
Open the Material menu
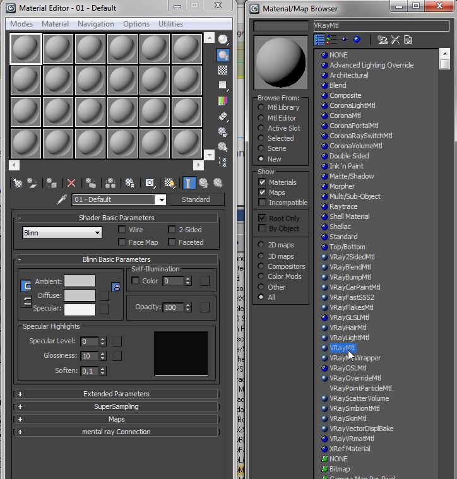coord(56,24)
